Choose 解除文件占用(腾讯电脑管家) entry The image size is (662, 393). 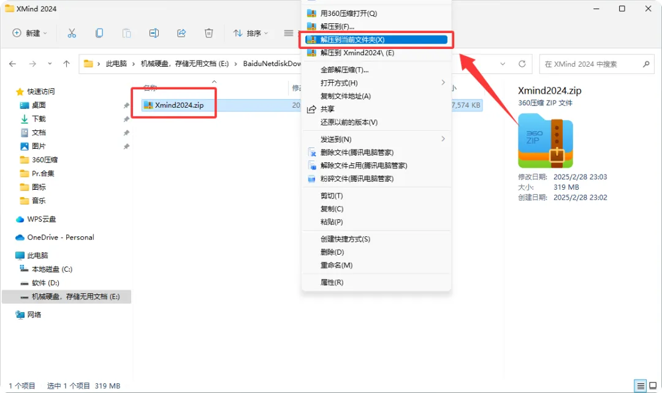(x=376, y=165)
